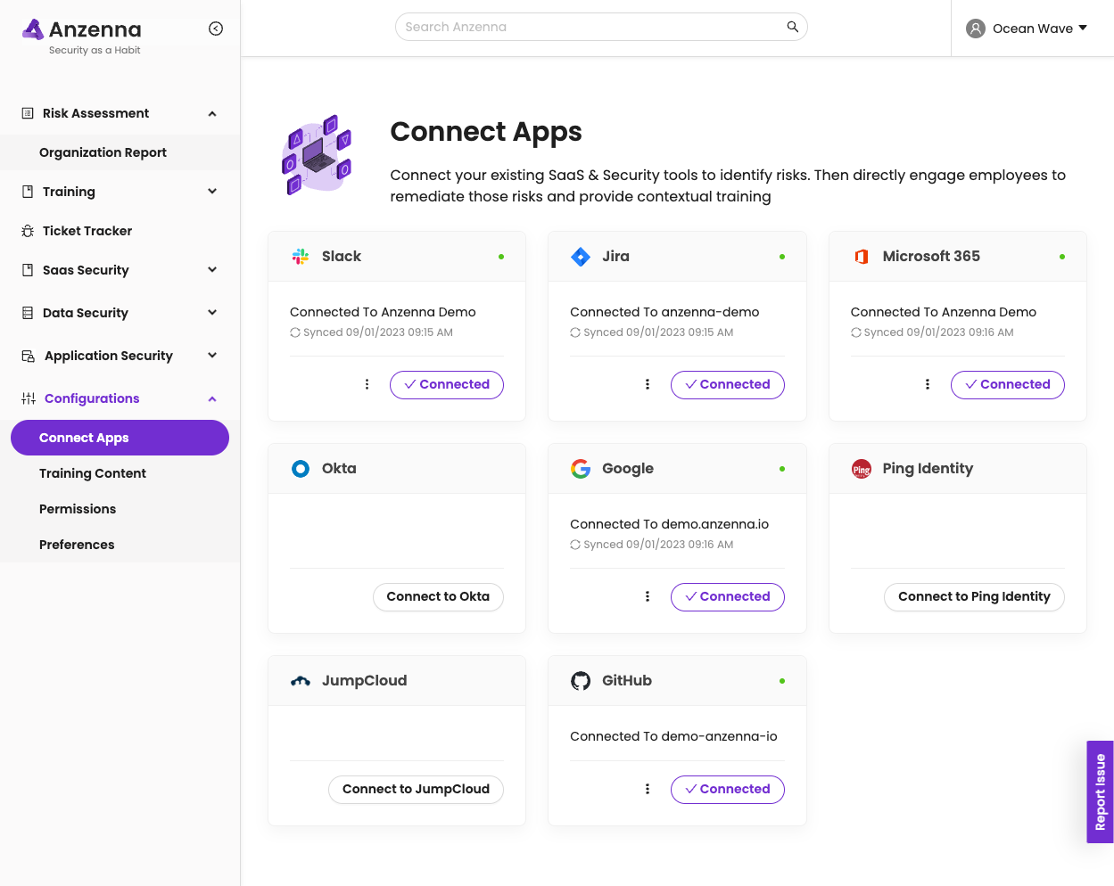
Task: Click the Connect Apps illustration image
Action: click(318, 155)
